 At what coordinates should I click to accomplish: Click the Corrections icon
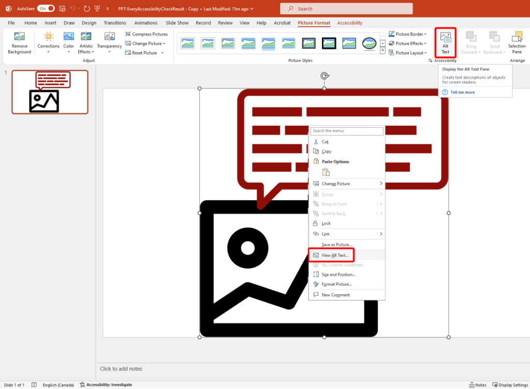(48, 42)
